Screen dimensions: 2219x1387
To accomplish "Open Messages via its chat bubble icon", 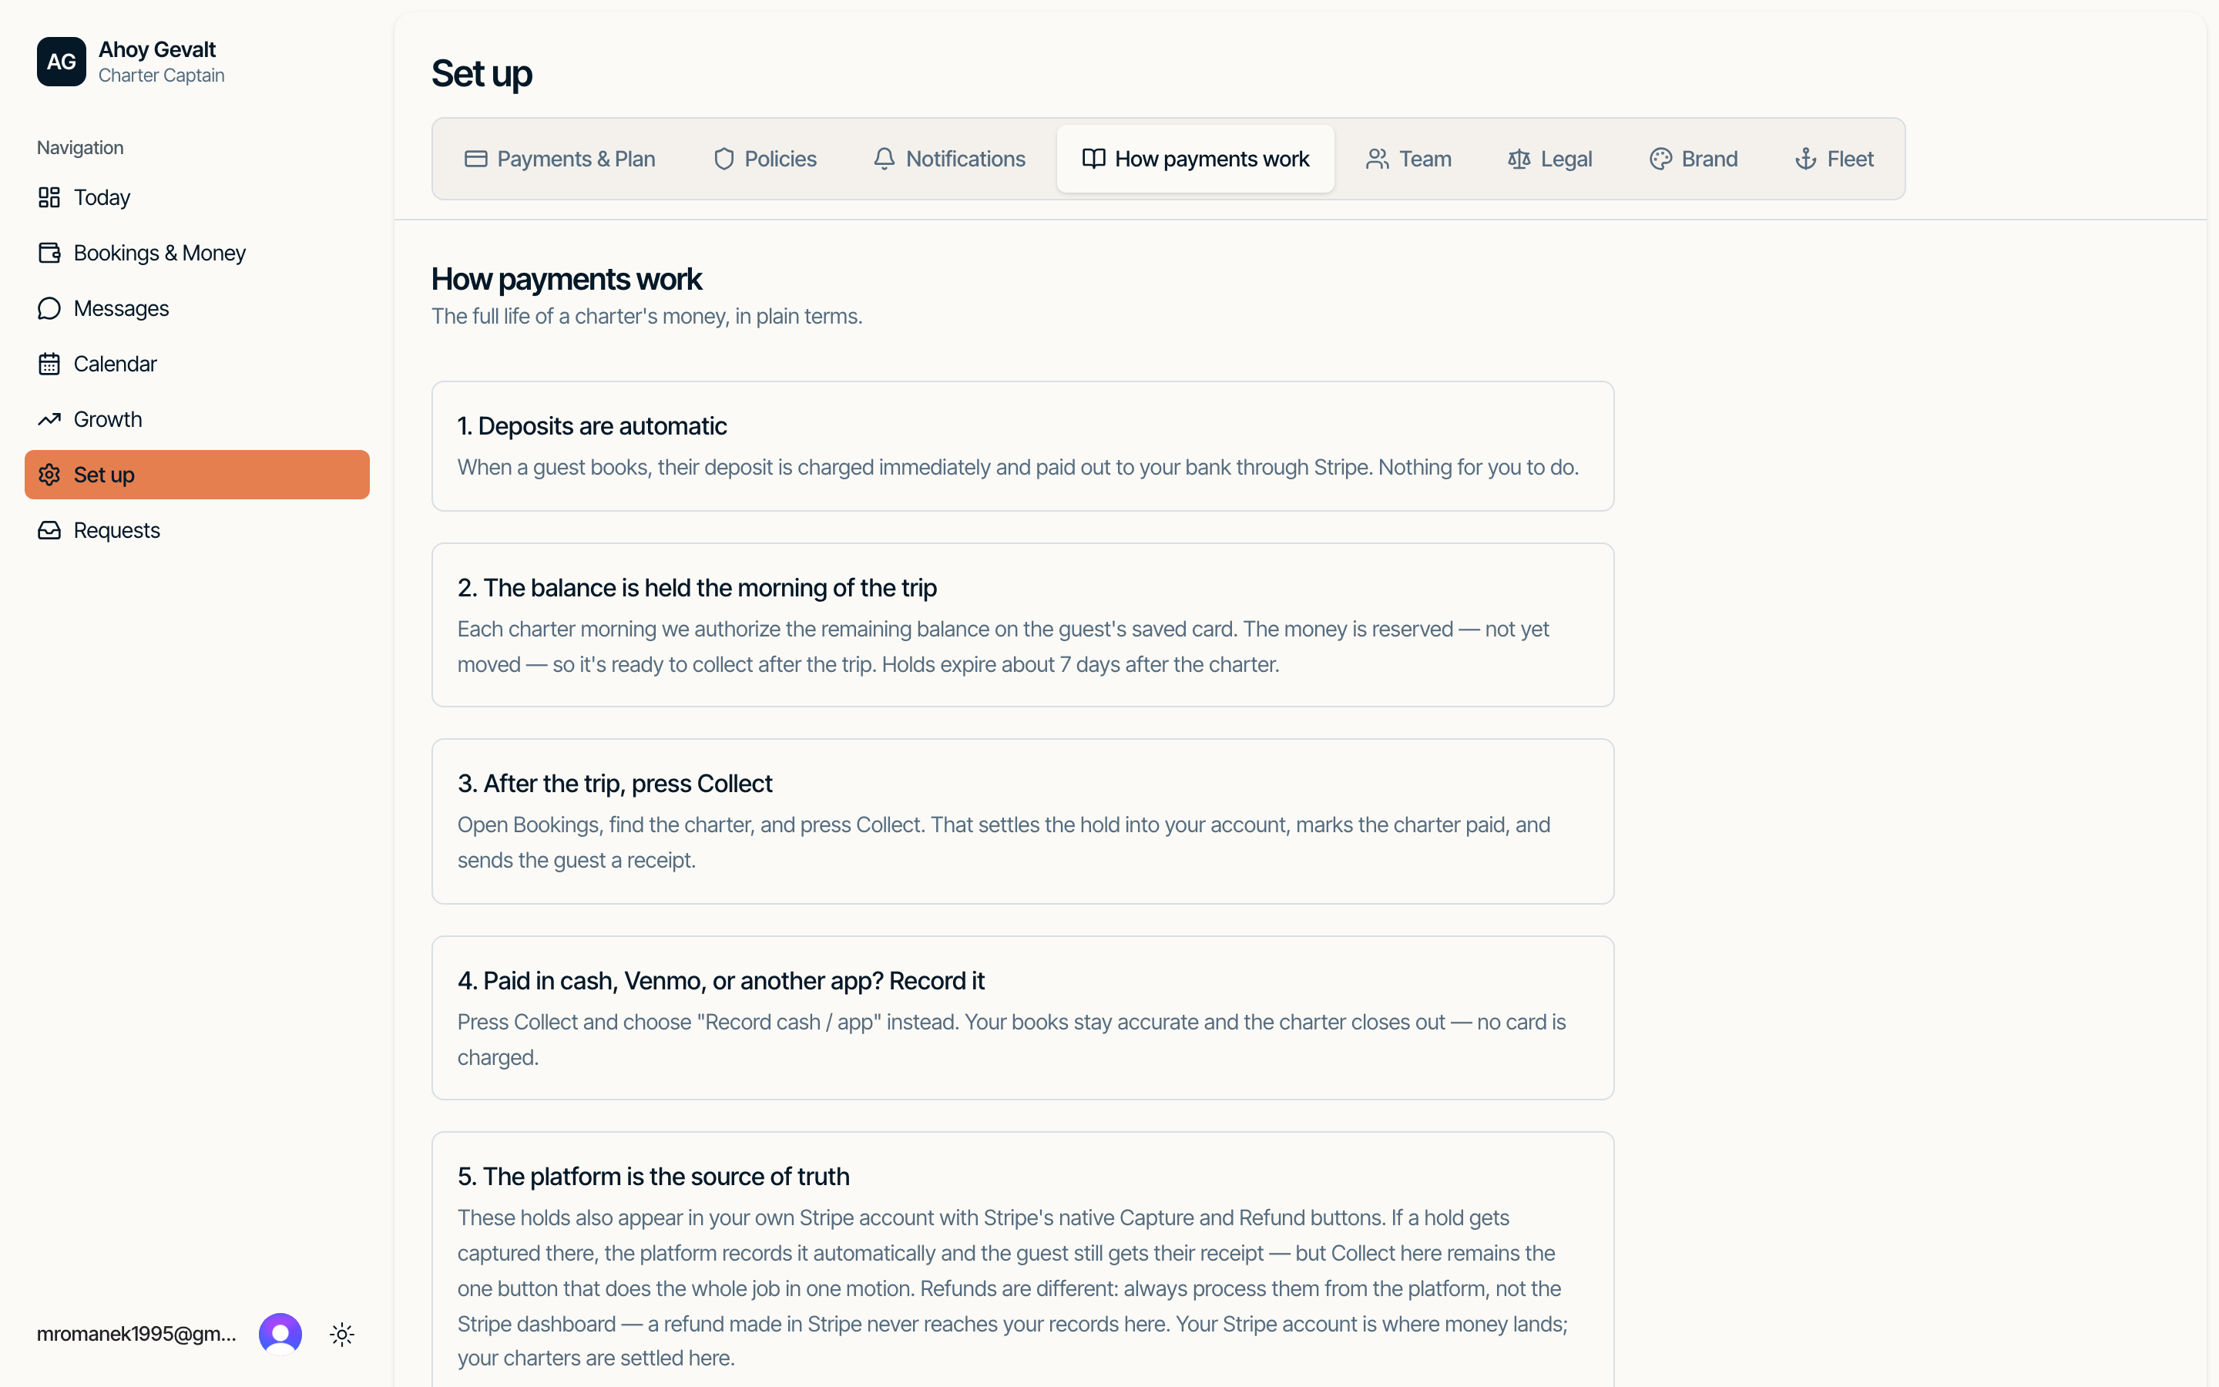I will coord(49,308).
